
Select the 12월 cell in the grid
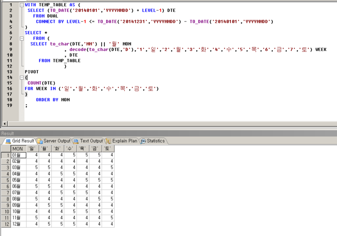pos(18,224)
